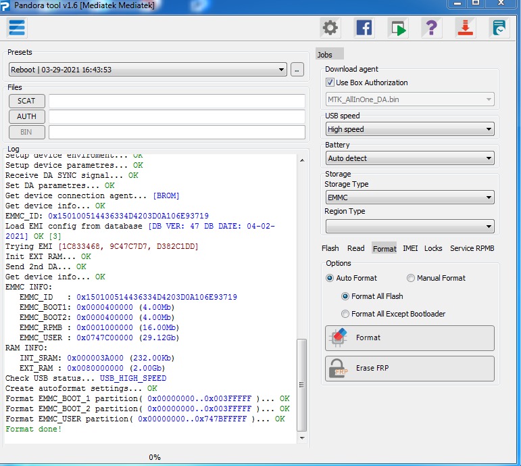This screenshot has width=521, height=466.
Task: Click the BIN file path field
Action: (x=177, y=132)
